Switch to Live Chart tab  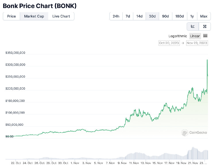[61, 16]
